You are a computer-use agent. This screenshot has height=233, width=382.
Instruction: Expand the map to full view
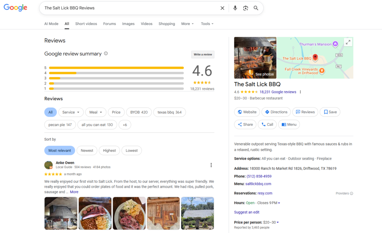[348, 42]
